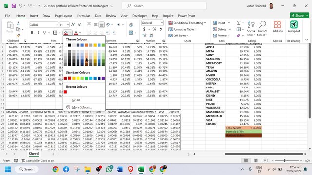Apply percent style format

(x=154, y=29)
